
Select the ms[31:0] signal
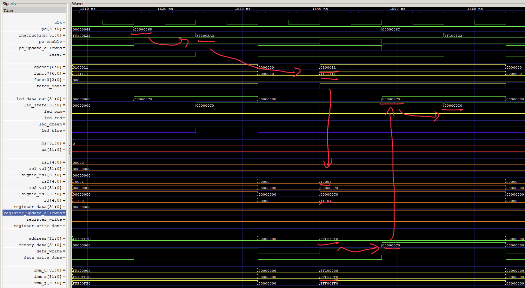click(34, 143)
